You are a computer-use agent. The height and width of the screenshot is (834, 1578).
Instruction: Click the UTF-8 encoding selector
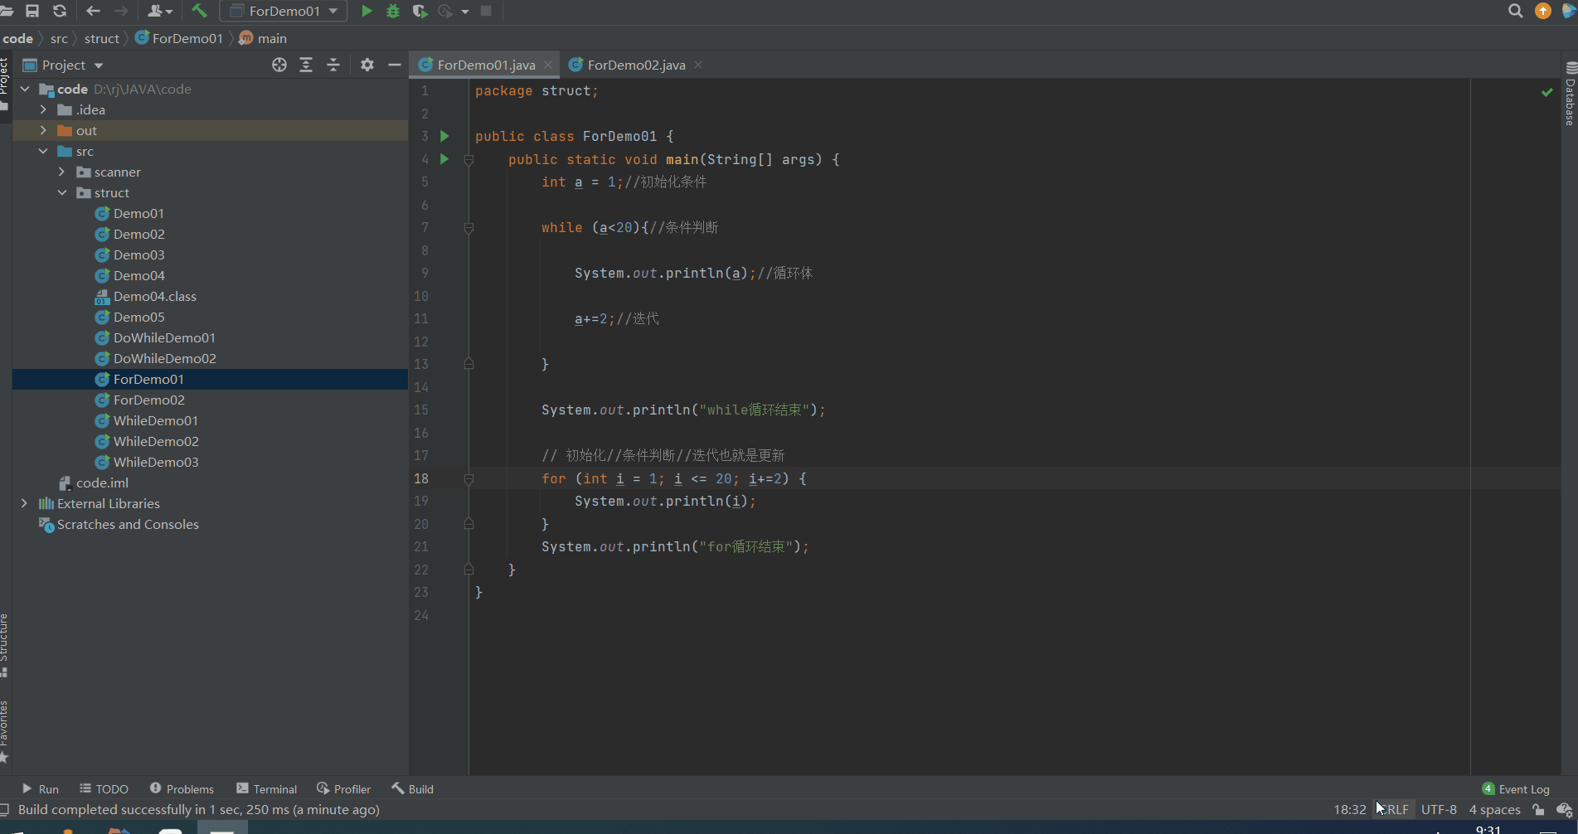pos(1439,810)
